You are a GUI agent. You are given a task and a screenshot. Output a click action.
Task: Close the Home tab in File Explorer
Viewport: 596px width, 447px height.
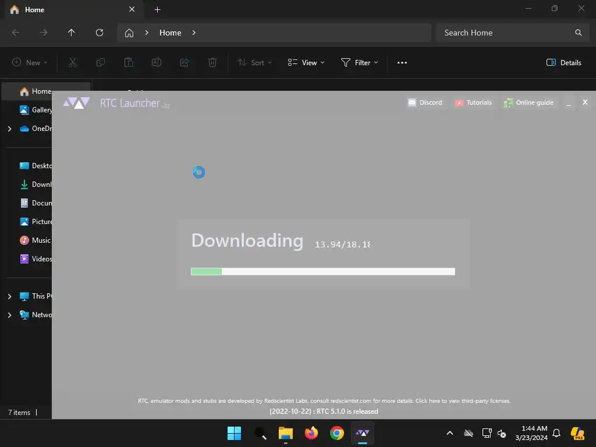click(132, 9)
